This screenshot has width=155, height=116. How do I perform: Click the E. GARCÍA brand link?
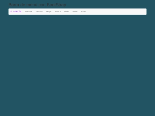16,11
